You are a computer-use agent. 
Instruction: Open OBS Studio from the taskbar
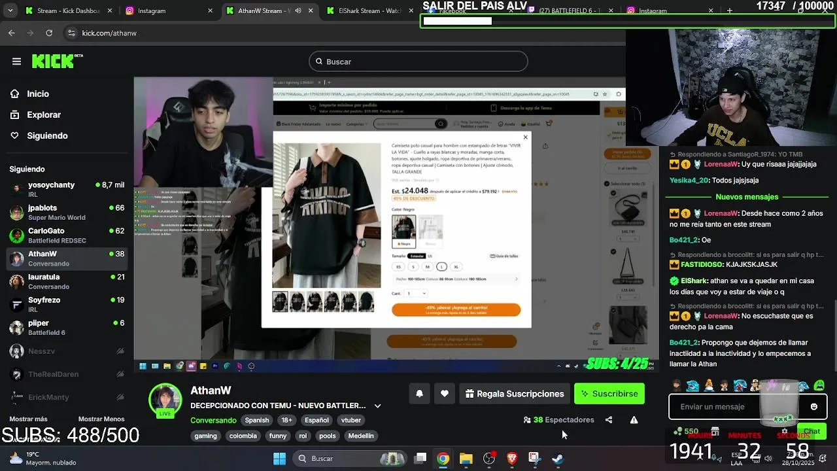(489, 459)
